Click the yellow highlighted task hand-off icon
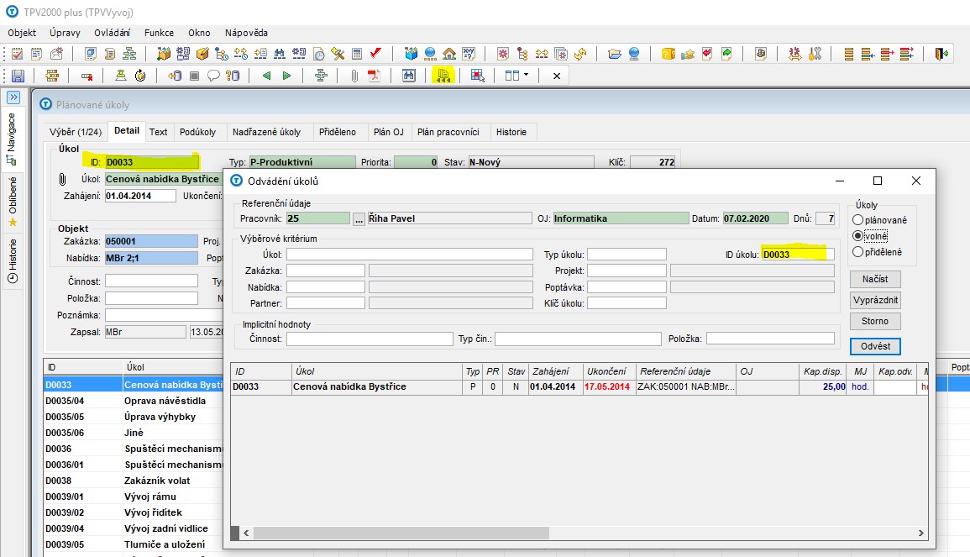Viewport: 970px width, 557px height. [443, 76]
